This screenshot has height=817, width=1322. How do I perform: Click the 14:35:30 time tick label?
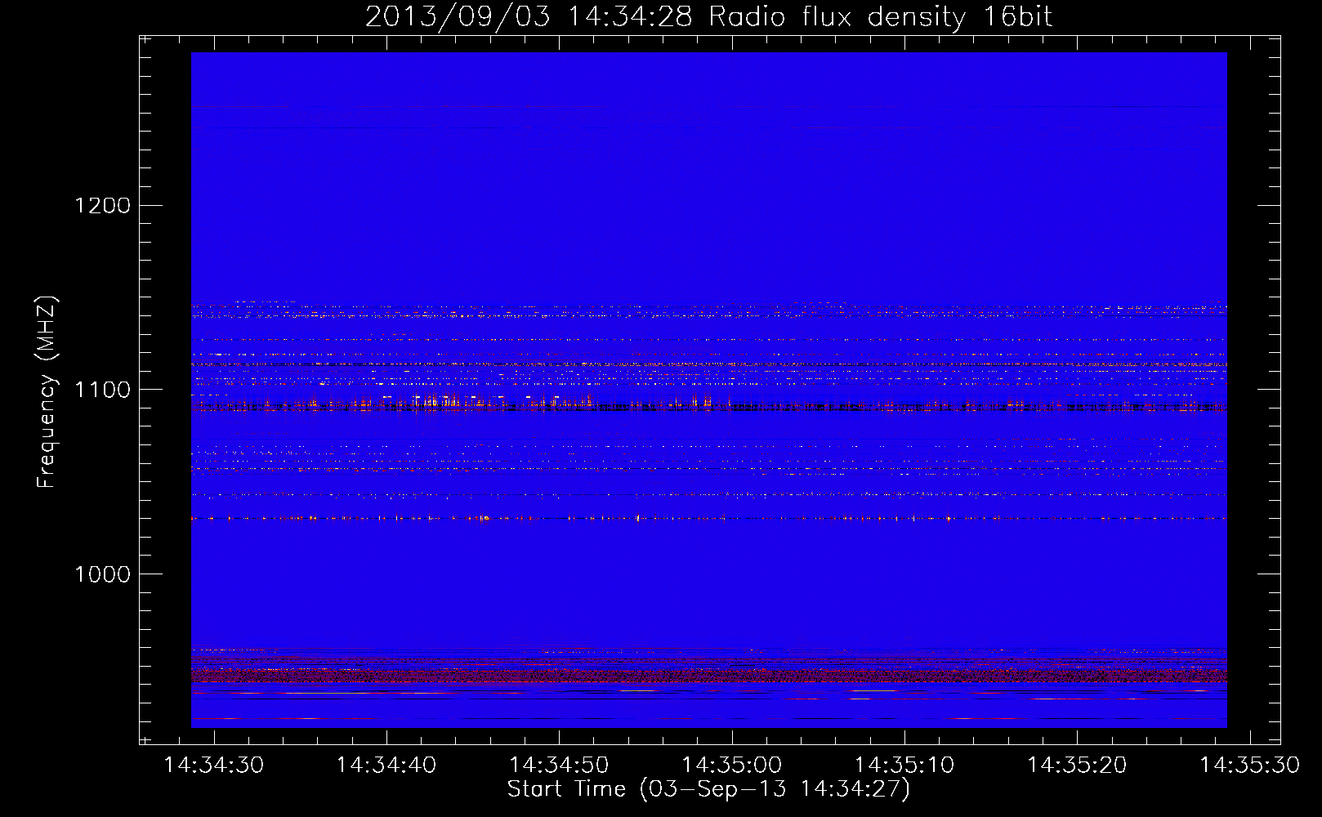point(1248,766)
